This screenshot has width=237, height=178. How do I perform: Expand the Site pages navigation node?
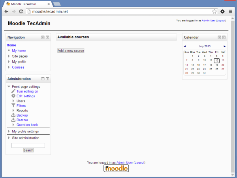point(9,56)
